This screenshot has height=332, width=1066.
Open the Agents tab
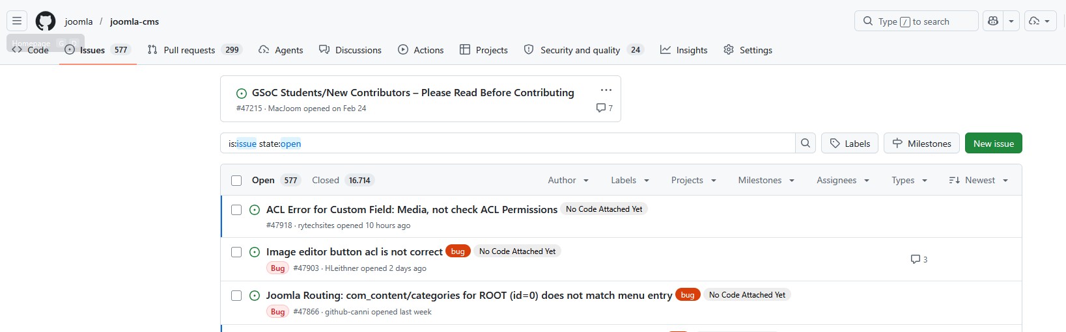(x=281, y=50)
